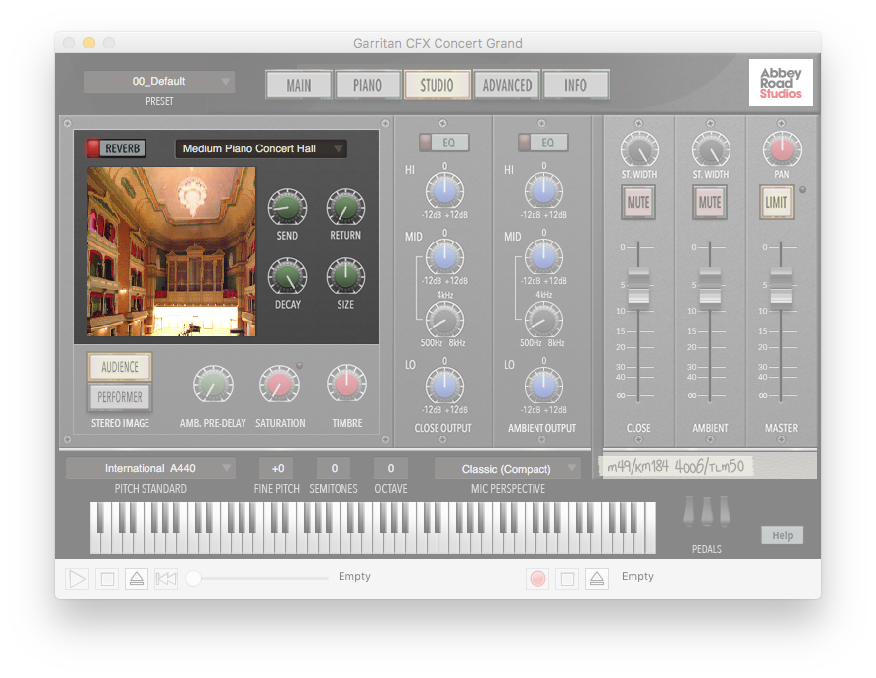876x678 pixels.
Task: Click the Ambient channel volume fader
Action: pyautogui.click(x=710, y=286)
